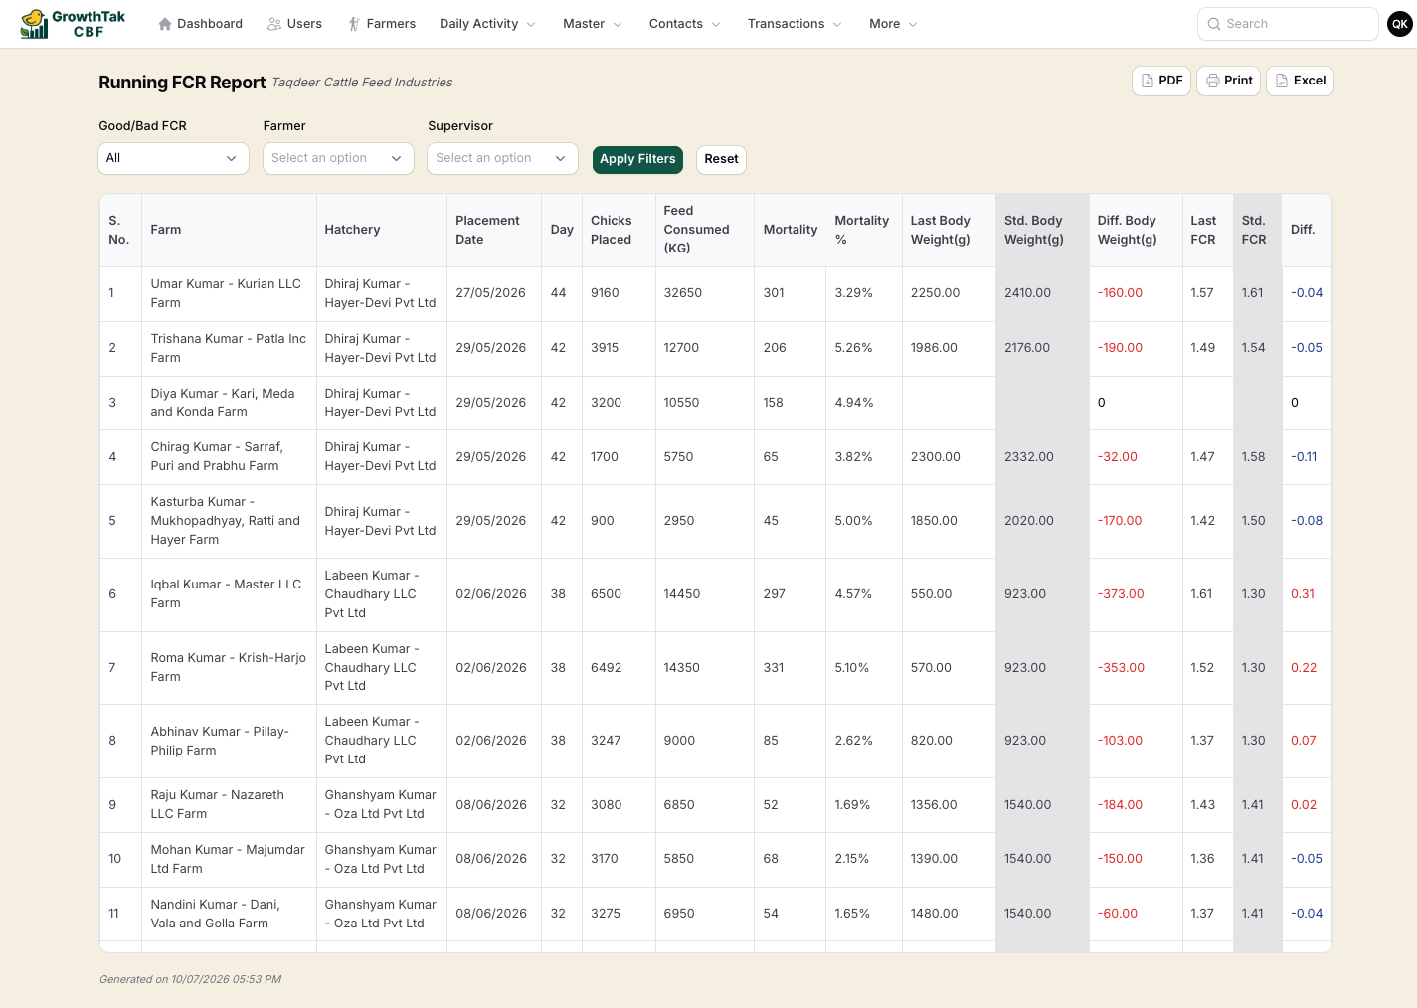Click the search magnifier icon

1214,24
